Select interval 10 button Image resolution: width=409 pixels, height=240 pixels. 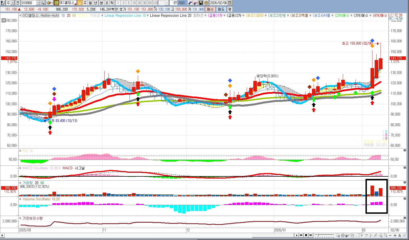tap(134, 3)
